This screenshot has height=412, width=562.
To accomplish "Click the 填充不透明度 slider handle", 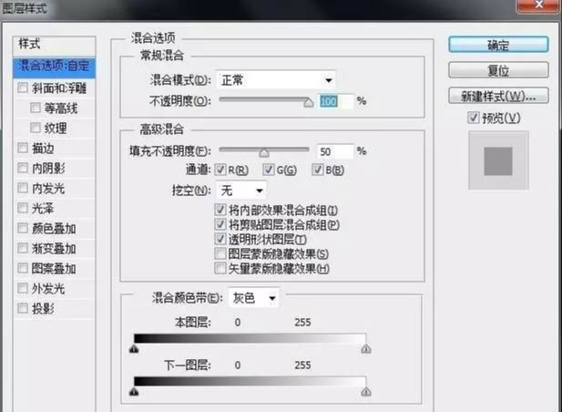I will [264, 153].
